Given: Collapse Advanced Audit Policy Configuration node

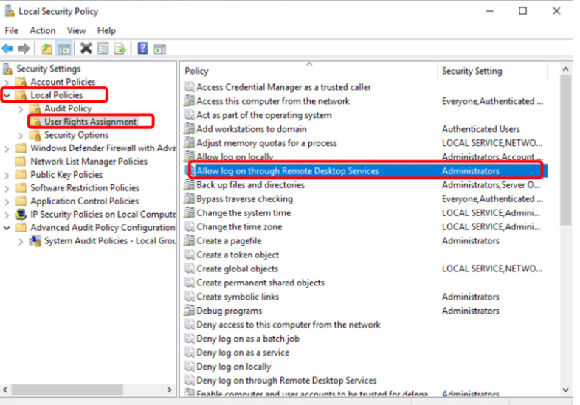Looking at the screenshot, I should coord(7,228).
